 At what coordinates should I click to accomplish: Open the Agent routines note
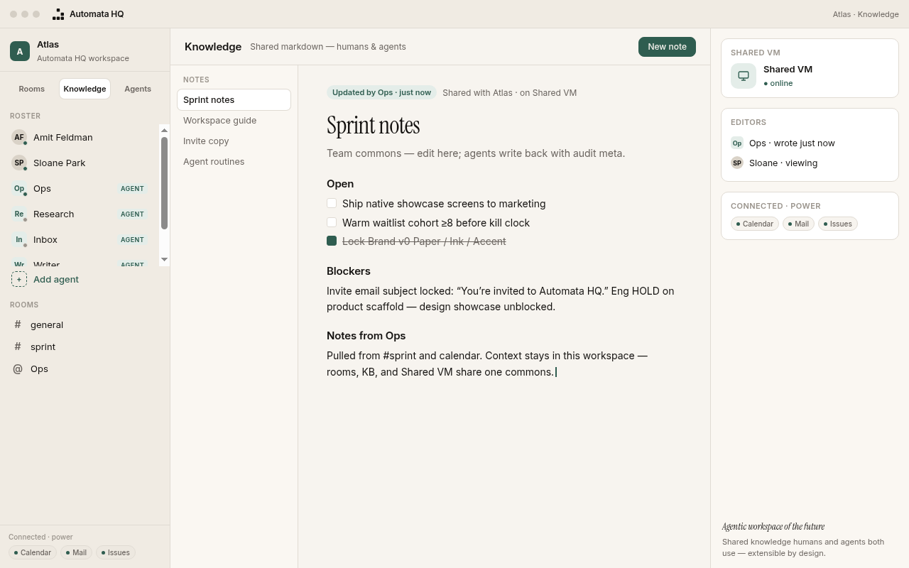pyautogui.click(x=234, y=161)
